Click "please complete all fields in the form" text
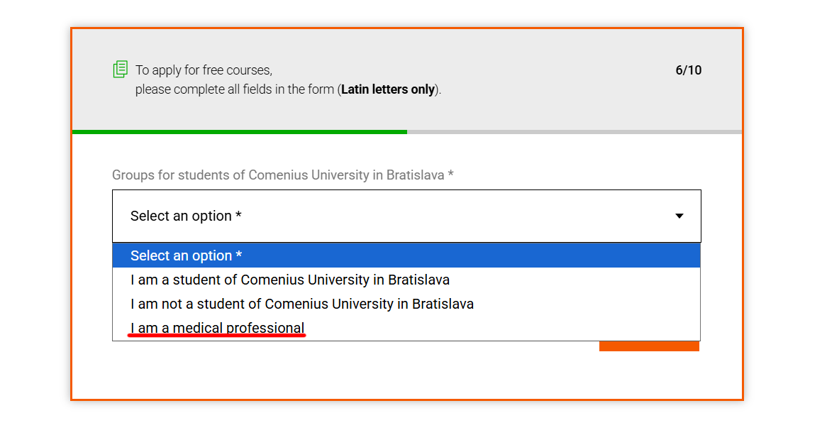827x440 pixels. tap(234, 90)
